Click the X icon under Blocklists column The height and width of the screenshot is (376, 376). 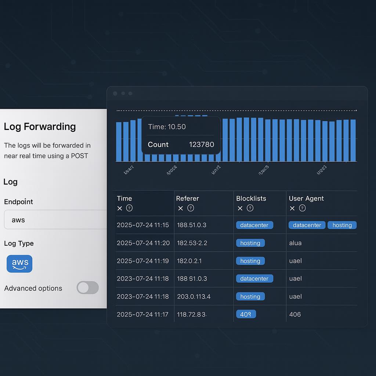[x=240, y=209]
